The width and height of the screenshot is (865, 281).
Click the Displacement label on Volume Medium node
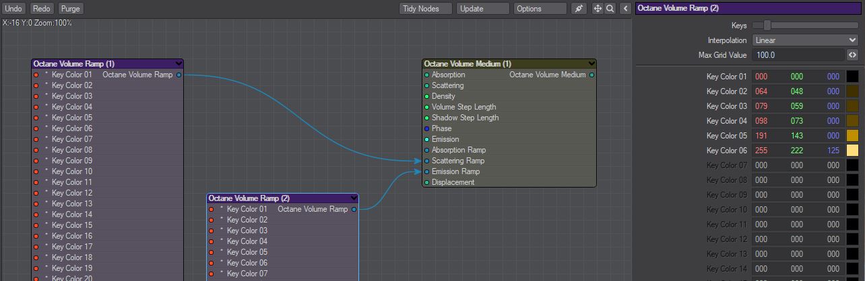(453, 182)
